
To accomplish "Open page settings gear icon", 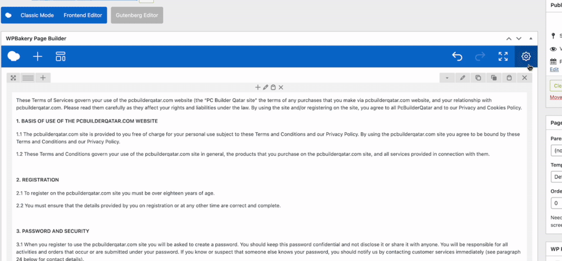I will [x=526, y=56].
